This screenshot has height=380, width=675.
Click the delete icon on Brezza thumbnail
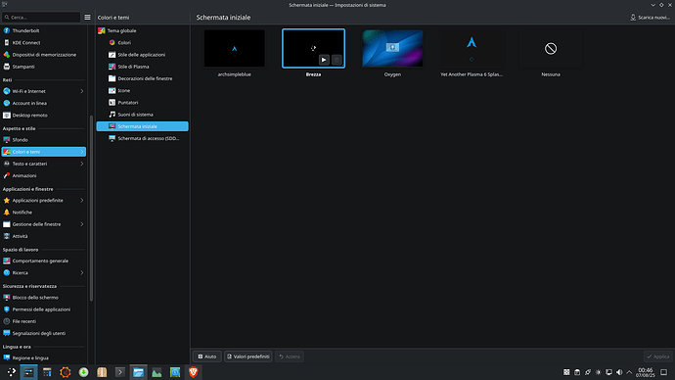tap(337, 60)
